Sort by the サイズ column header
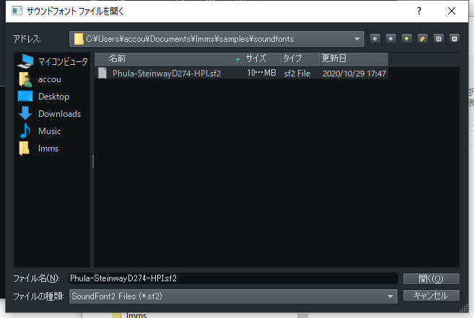Image resolution: width=474 pixels, height=318 pixels. (263, 58)
